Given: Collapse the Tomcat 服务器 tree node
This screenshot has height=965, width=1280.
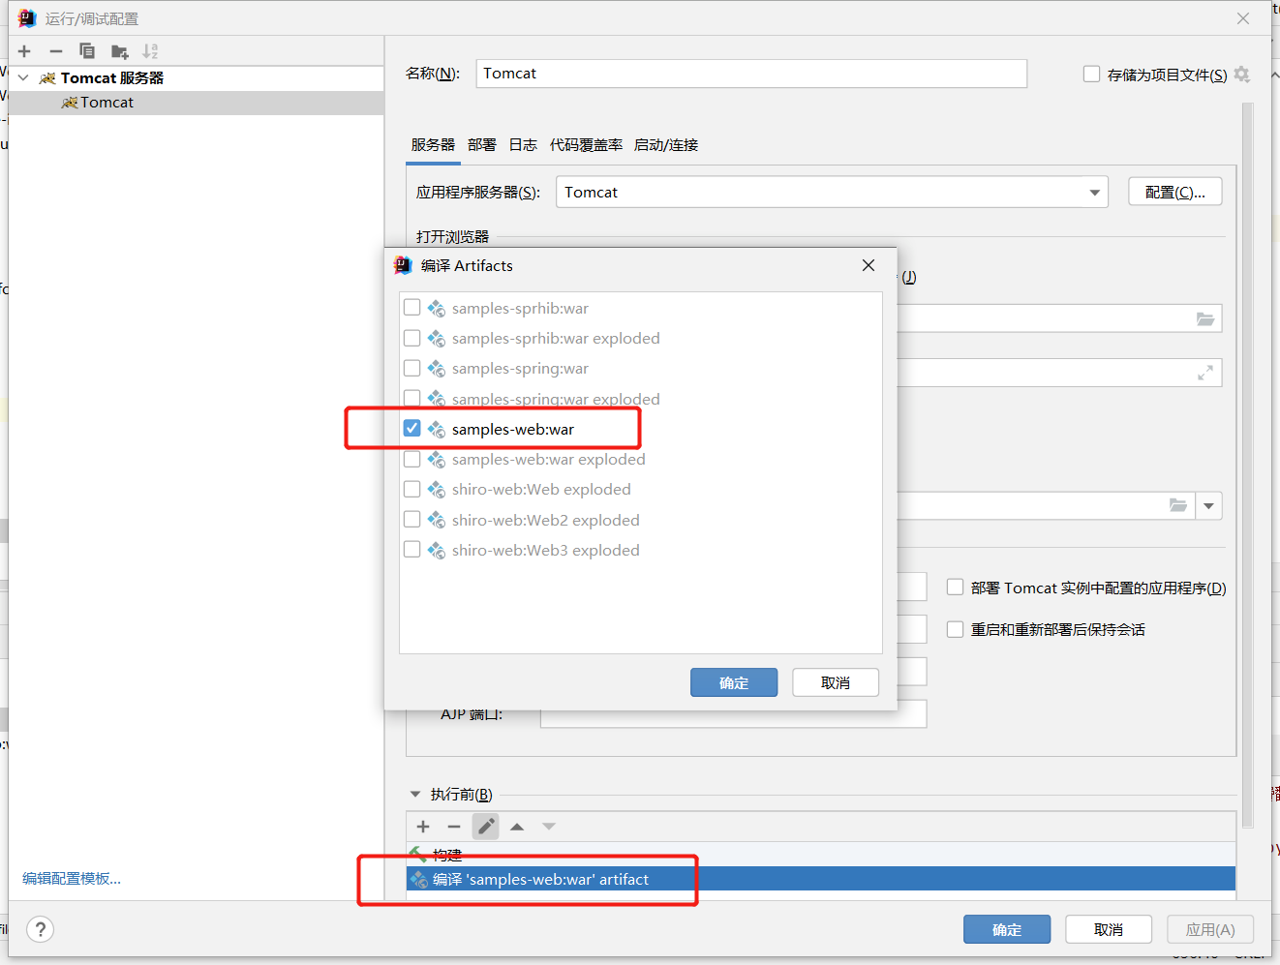Looking at the screenshot, I should point(23,77).
